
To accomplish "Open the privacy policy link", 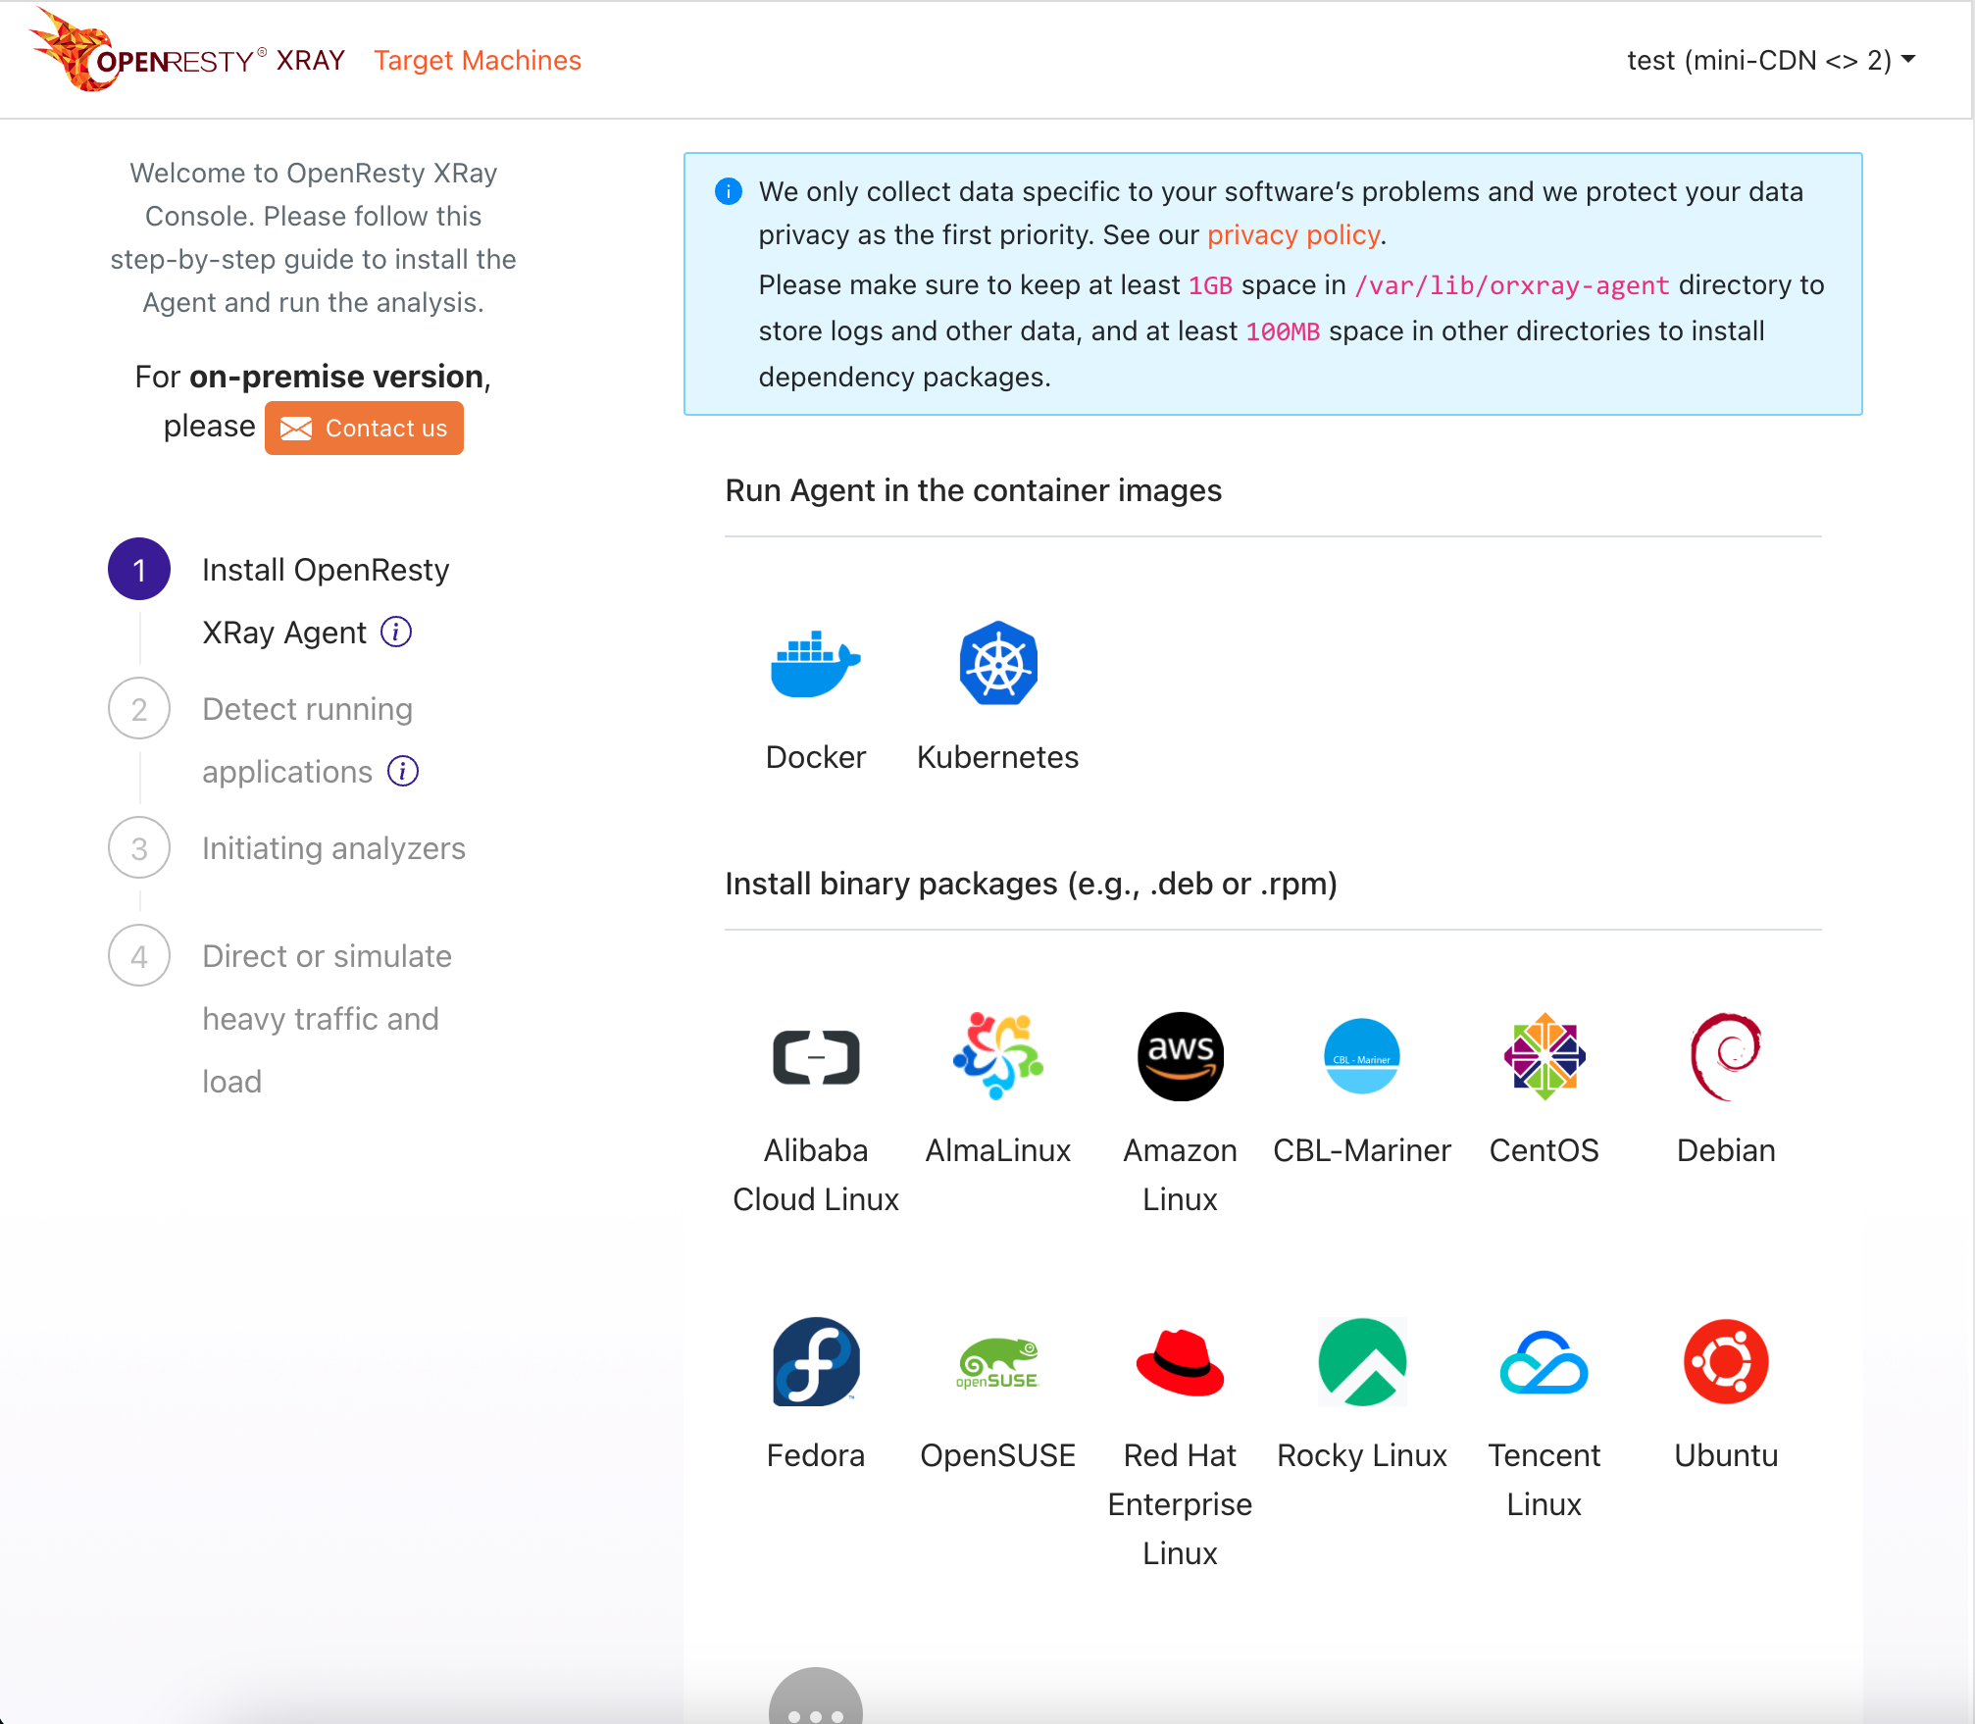I will point(1293,235).
